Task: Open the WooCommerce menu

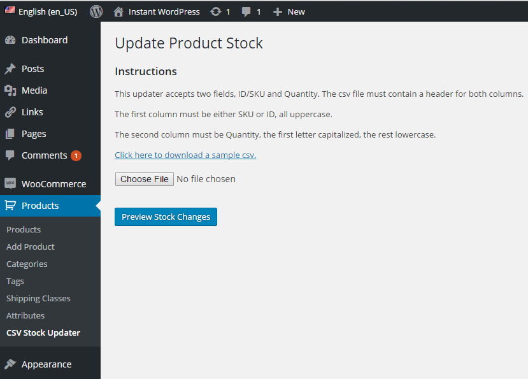Action: 54,184
